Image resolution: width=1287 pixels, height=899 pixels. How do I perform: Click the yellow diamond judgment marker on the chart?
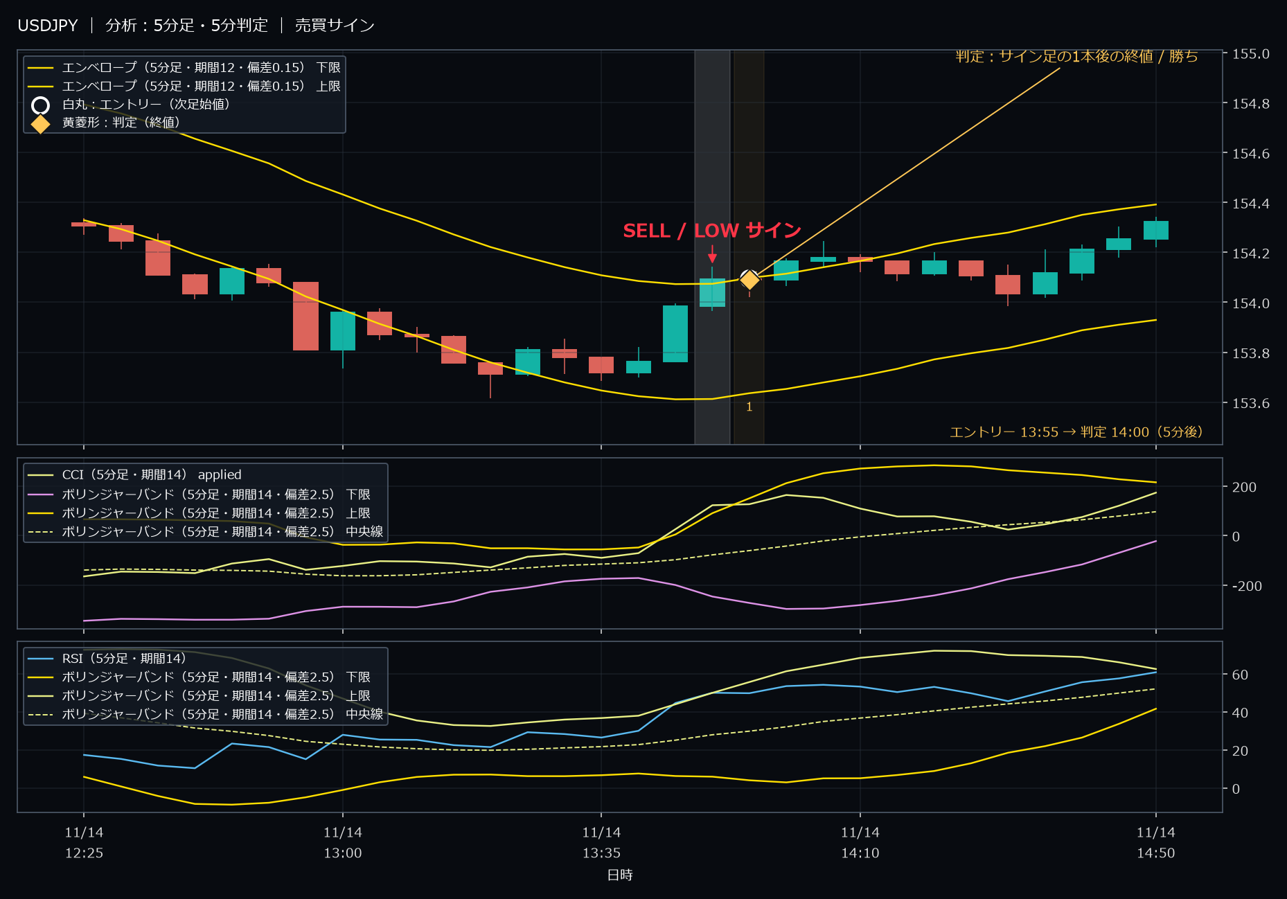[x=749, y=280]
